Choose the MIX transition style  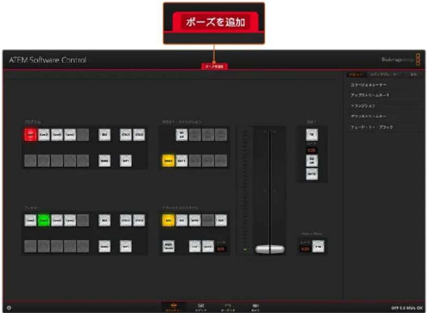coord(168,220)
